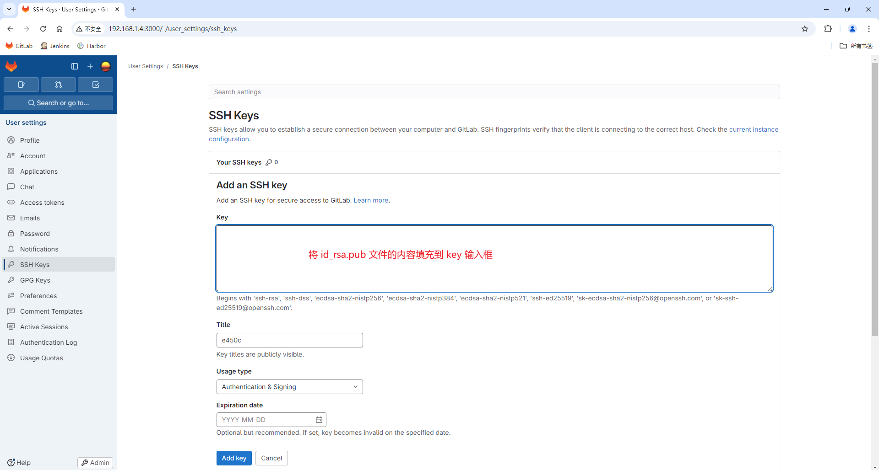Screen dimensions: 879x470
Task: Open assigned issues icon button
Action: point(21,85)
